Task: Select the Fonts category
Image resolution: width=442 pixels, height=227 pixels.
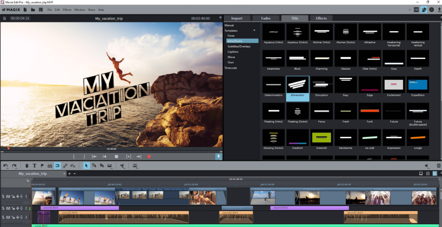Action: (231, 36)
